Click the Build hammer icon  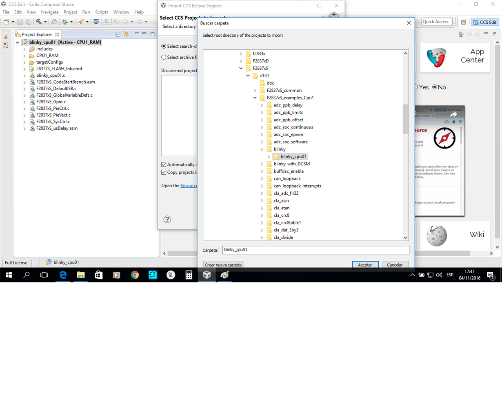pyautogui.click(x=39, y=22)
